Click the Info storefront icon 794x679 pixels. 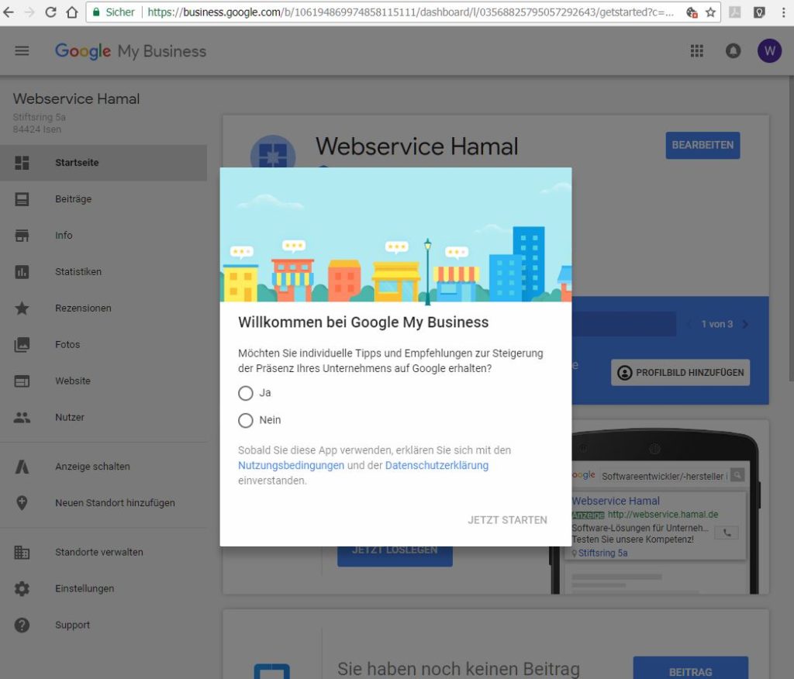click(x=22, y=236)
